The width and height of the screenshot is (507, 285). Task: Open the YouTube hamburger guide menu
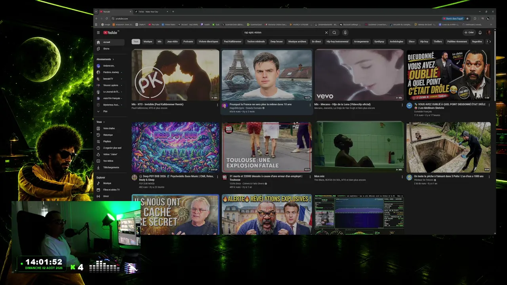(98, 32)
